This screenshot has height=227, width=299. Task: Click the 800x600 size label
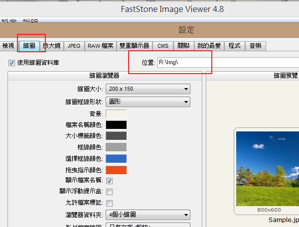click(x=269, y=210)
